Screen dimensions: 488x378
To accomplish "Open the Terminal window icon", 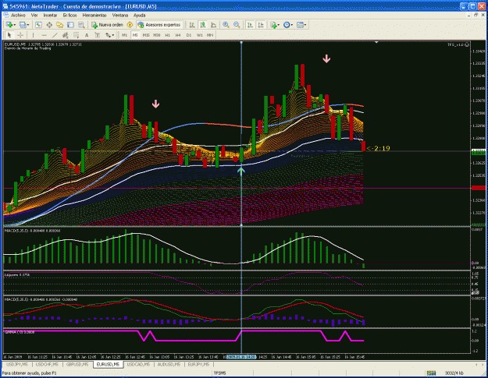I will pyautogui.click(x=70, y=25).
